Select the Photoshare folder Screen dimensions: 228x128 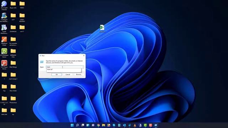pos(13,100)
